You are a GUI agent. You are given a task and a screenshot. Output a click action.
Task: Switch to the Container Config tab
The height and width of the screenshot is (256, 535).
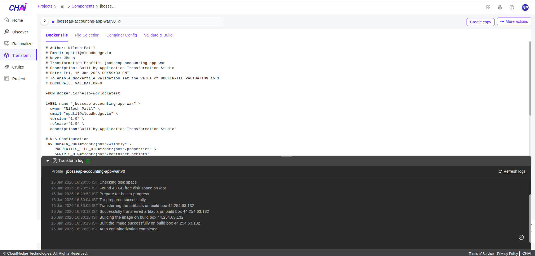(x=122, y=35)
